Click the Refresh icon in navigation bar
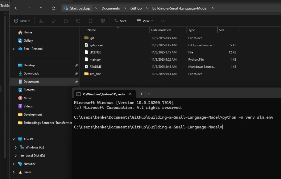 click(x=53, y=8)
